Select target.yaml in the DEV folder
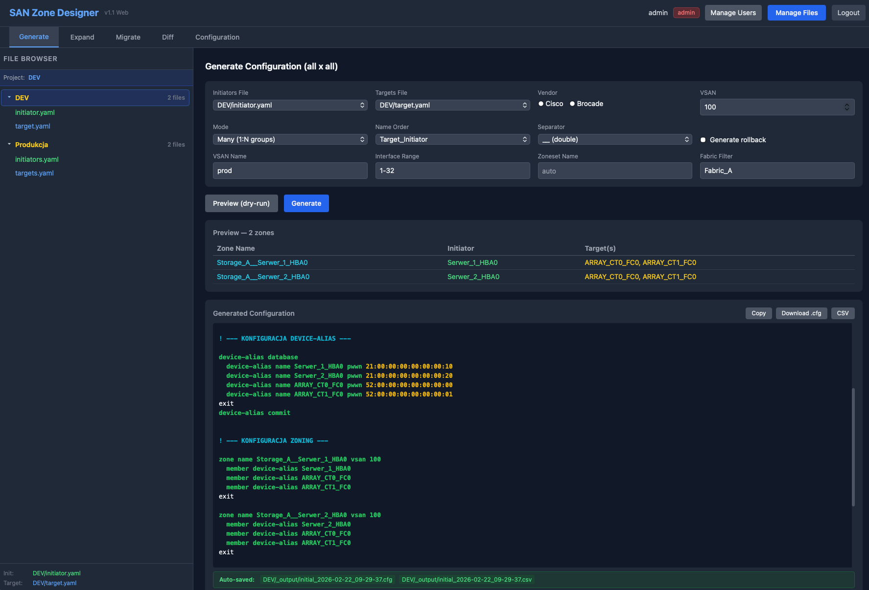869x590 pixels. [32, 126]
